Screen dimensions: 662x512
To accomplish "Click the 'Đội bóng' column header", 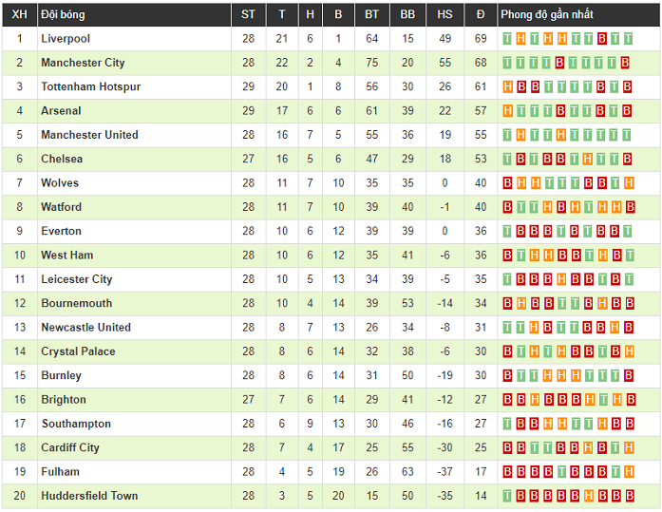I will (x=63, y=14).
